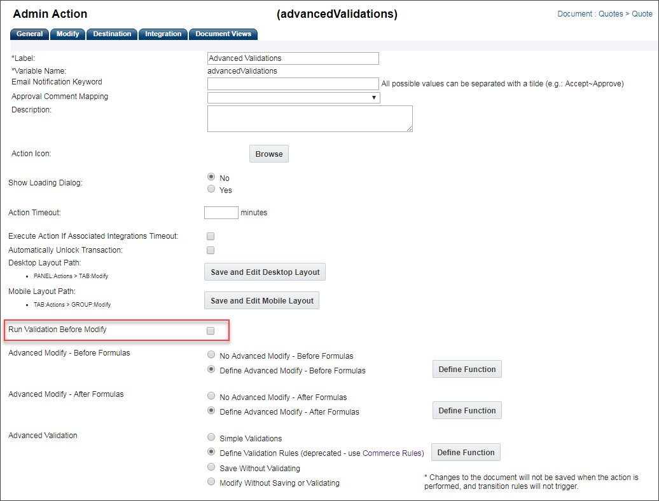
Task: Select the Integration tab
Action: click(163, 34)
